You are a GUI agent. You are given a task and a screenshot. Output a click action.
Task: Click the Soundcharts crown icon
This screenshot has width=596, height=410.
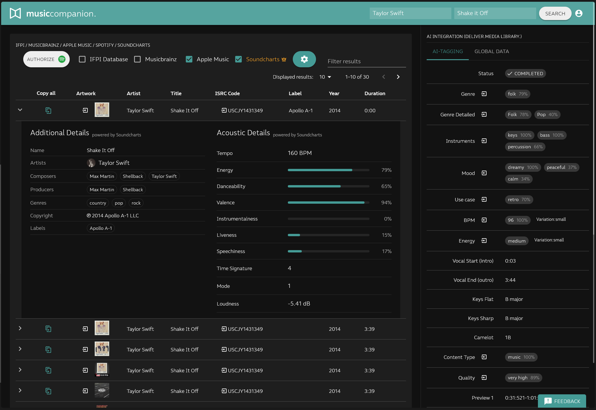pos(284,59)
